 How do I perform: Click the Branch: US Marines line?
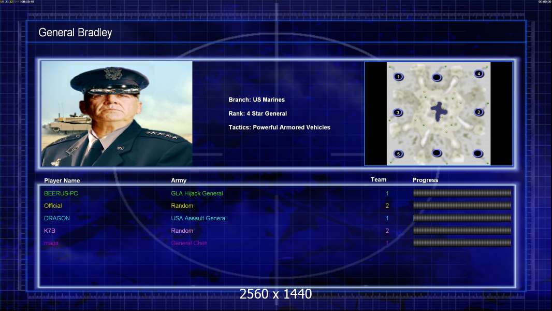(x=257, y=100)
